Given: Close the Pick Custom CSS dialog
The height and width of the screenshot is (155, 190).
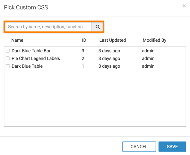Looking at the screenshot, I should [184, 6].
